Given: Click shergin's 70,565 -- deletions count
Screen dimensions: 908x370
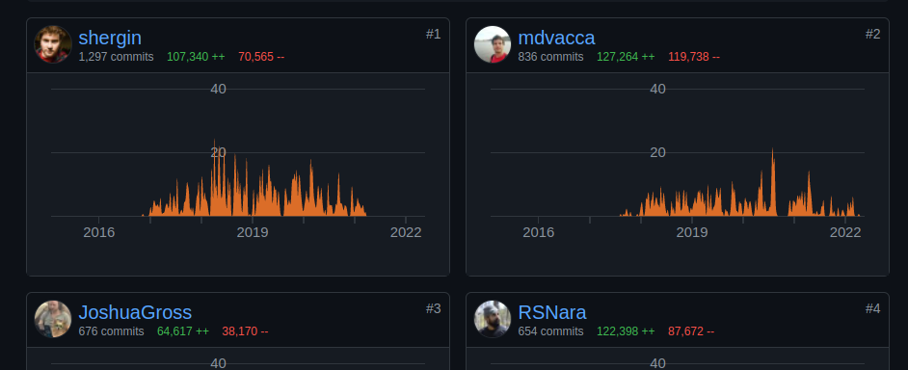Looking at the screenshot, I should coord(261,57).
